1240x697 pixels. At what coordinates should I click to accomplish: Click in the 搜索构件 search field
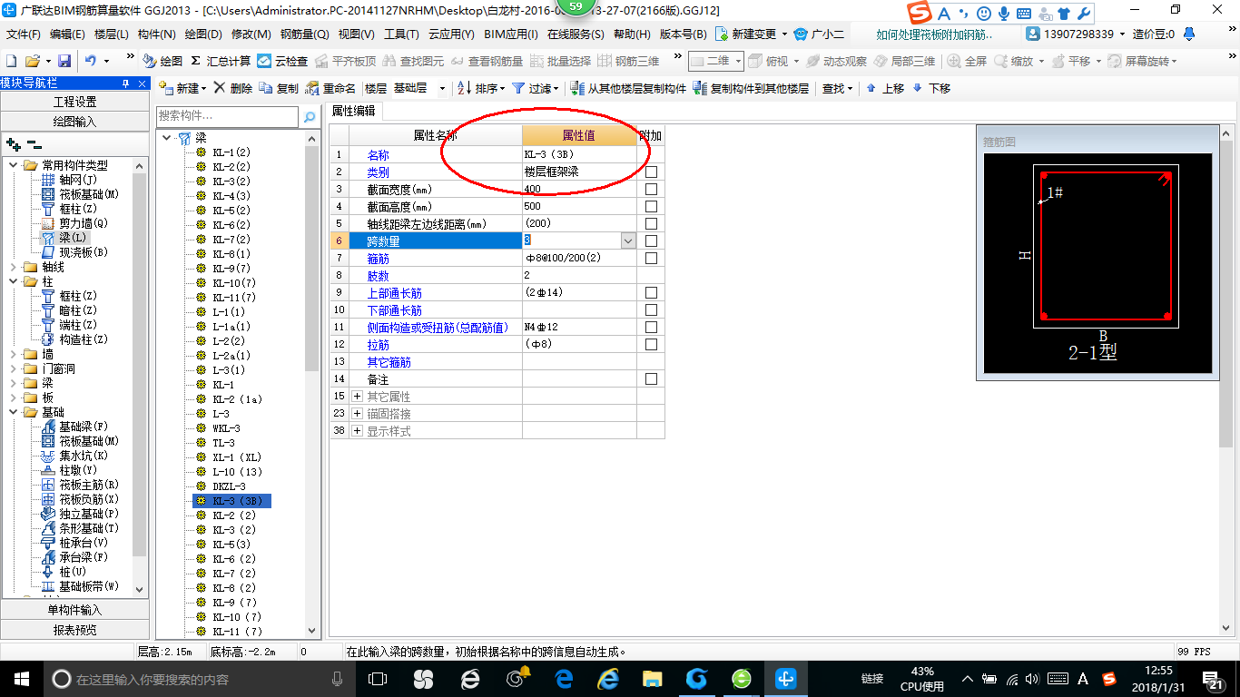[x=227, y=116]
